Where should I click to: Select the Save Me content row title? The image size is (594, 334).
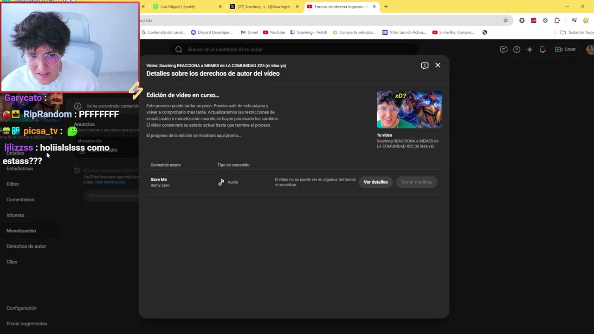[159, 180]
